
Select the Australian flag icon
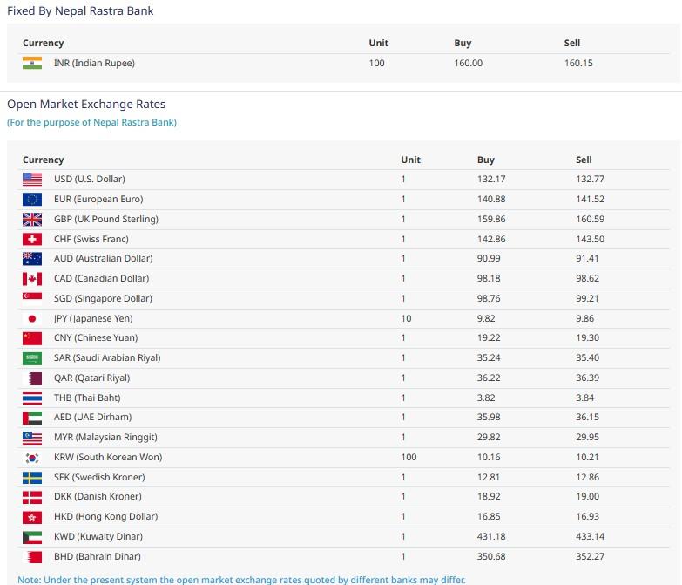32,259
